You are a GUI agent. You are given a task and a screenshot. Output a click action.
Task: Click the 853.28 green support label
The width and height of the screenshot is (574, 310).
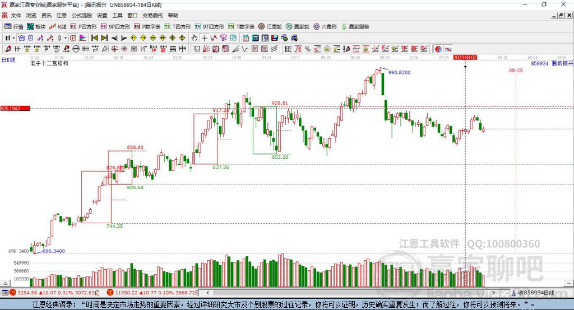pos(280,157)
